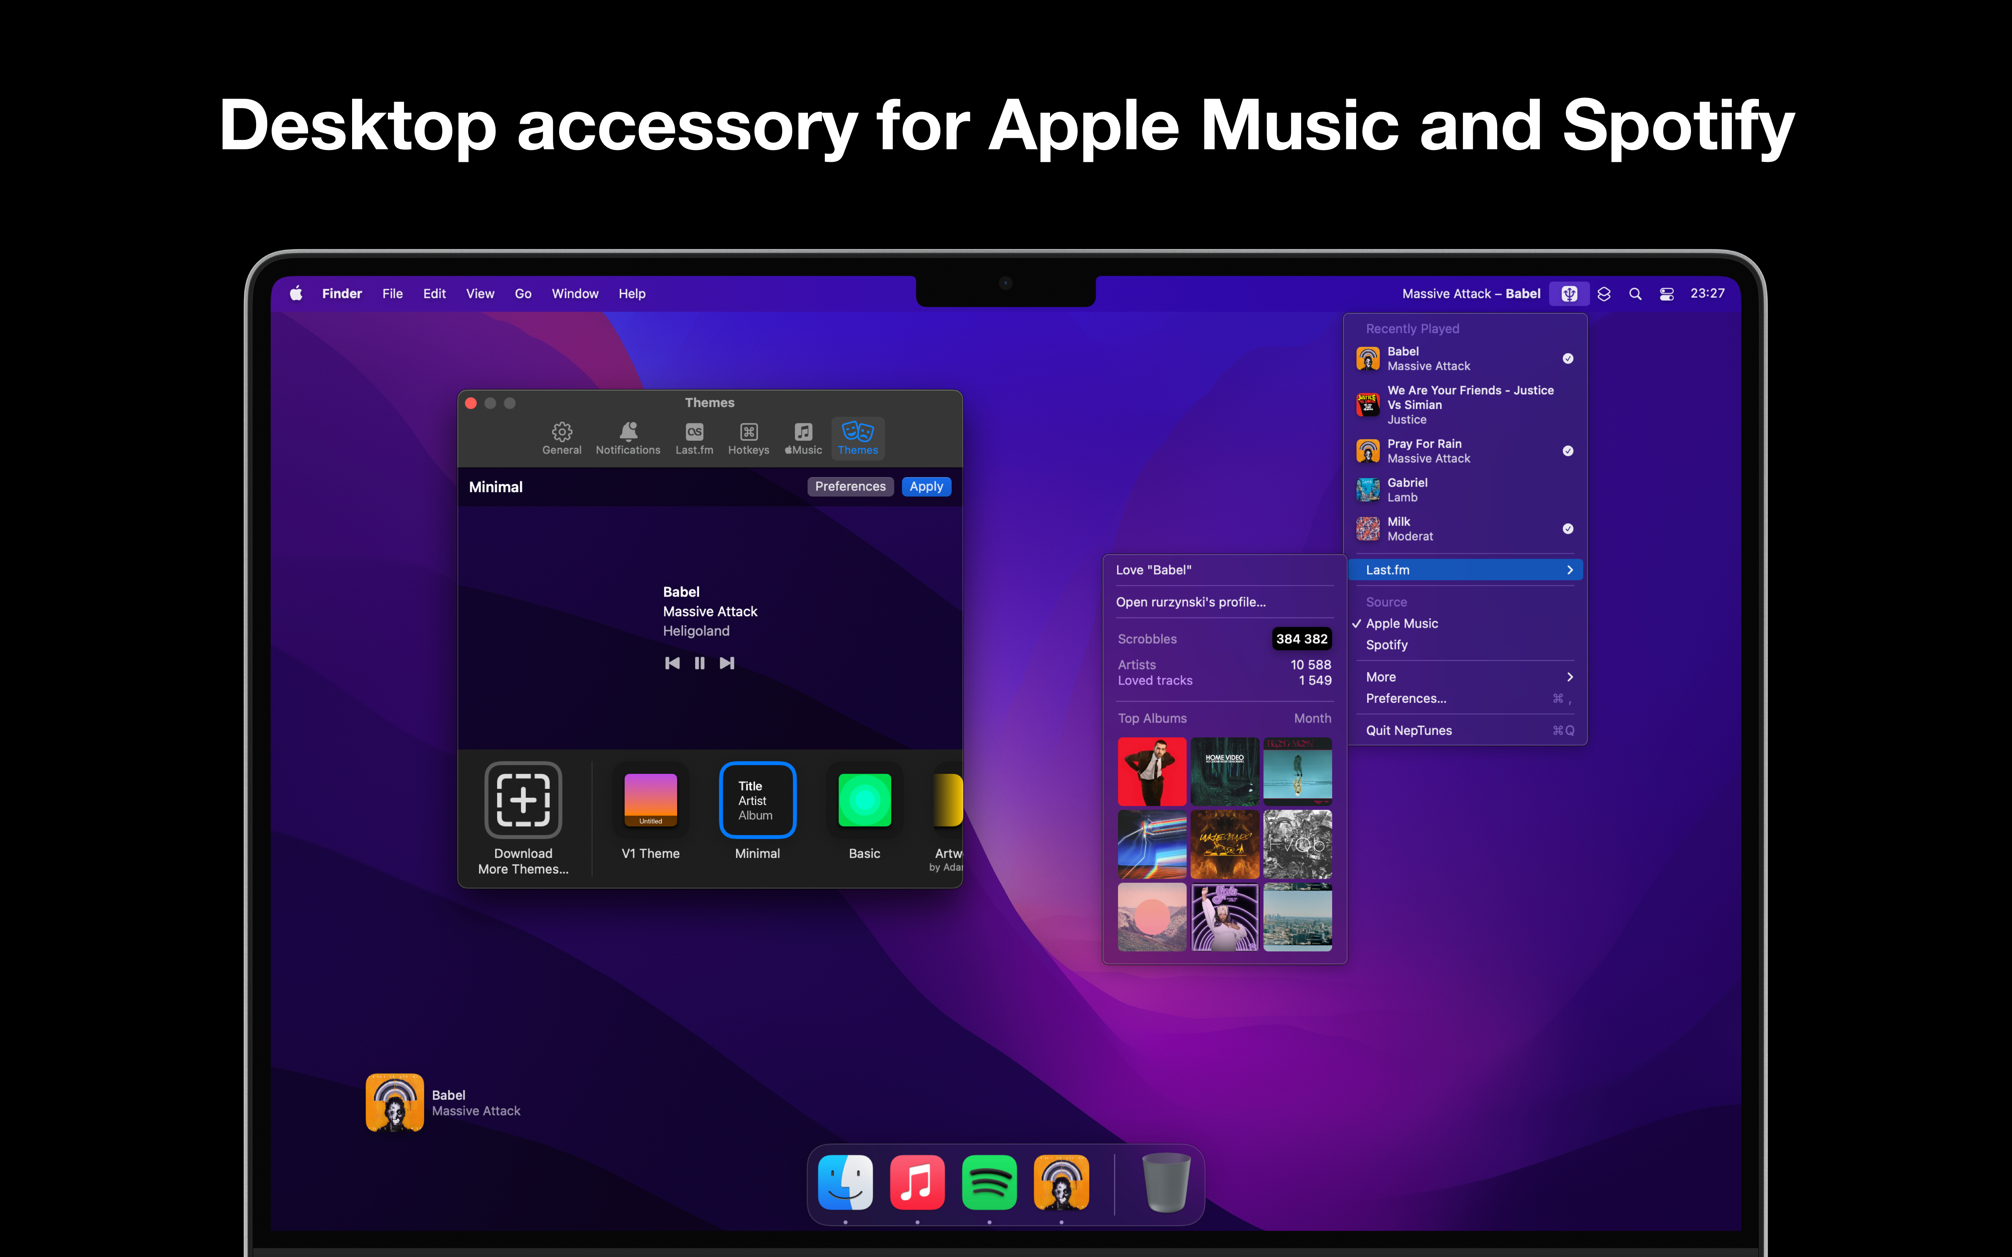Click We Are Your Friends recently played entry

pyautogui.click(x=1465, y=405)
